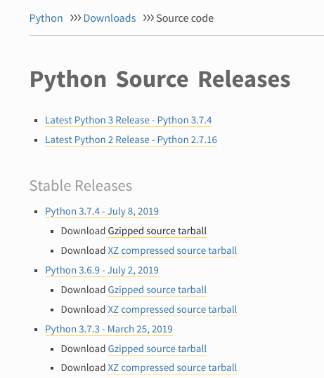Download XZ compressed tarball for Python 3.6.9

tap(172, 310)
